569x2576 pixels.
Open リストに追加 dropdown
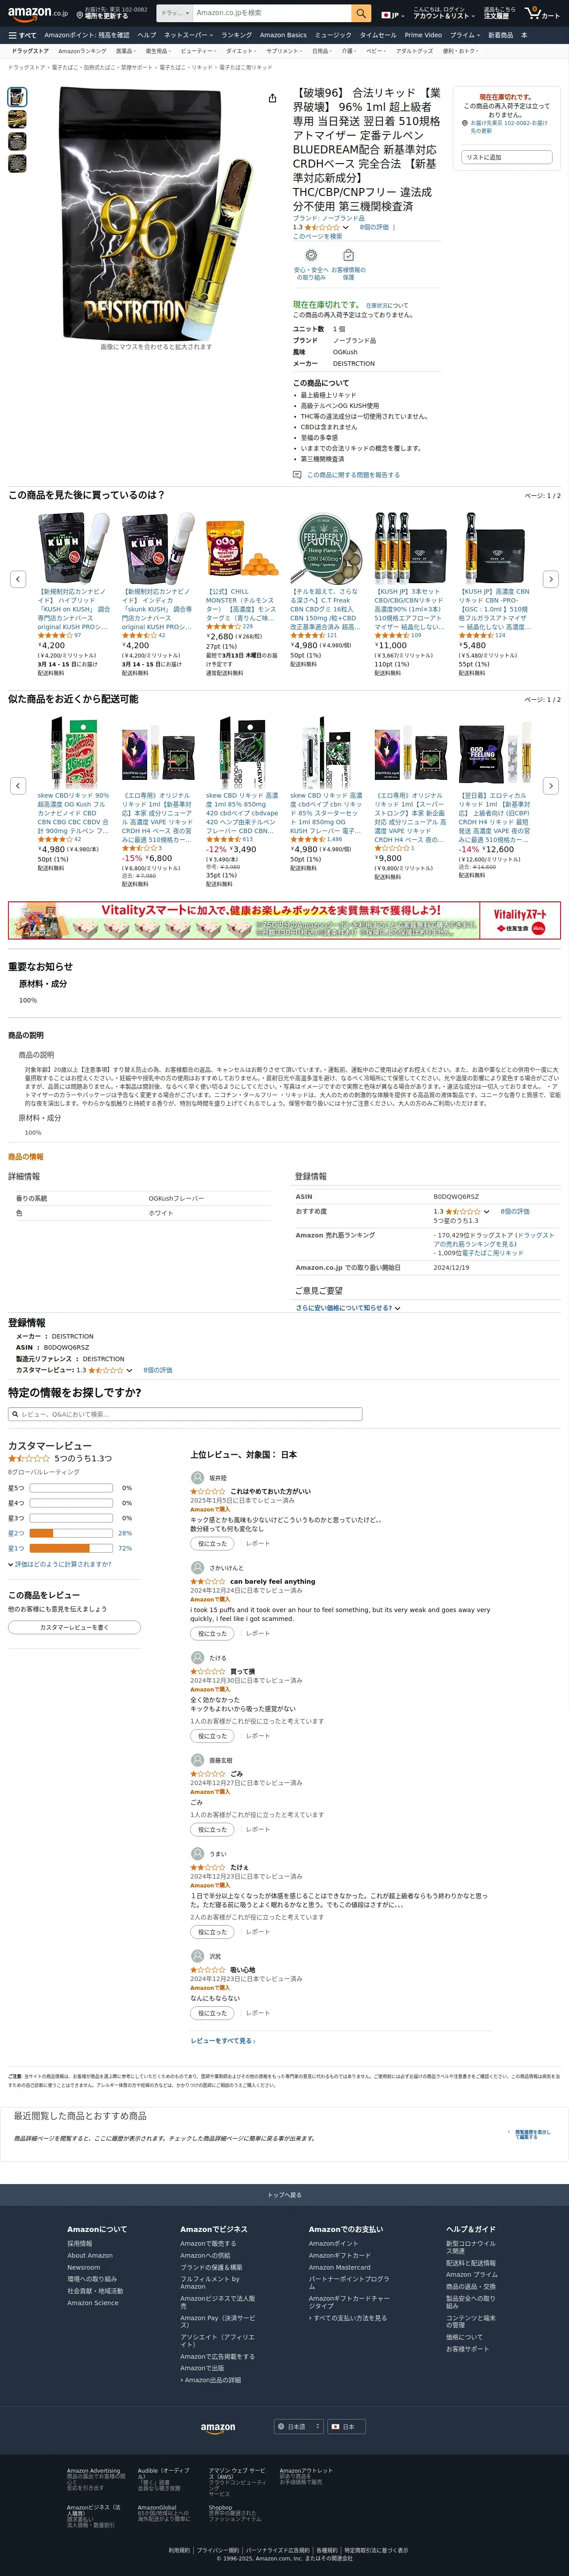(506, 157)
